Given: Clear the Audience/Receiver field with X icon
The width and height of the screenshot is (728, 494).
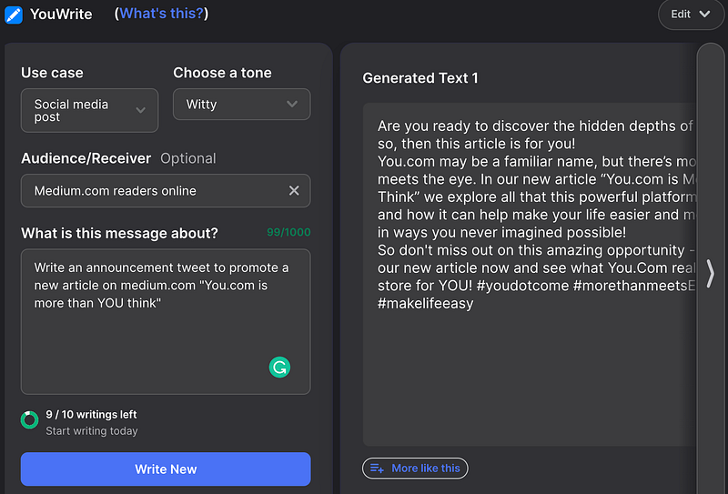Looking at the screenshot, I should [294, 191].
